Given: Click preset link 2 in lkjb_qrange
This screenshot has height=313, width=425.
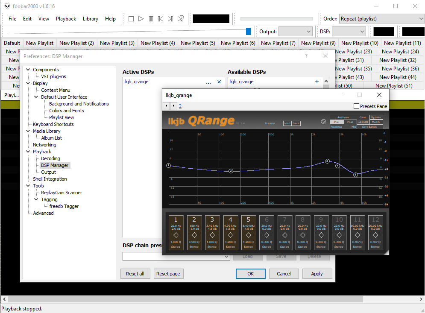Looking at the screenshot, I should point(180,106).
